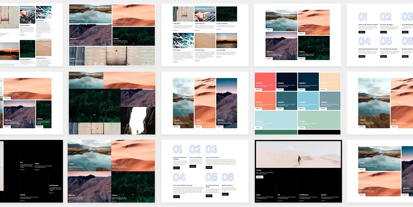Image resolution: width=413 pixels, height=207 pixels.
Task: Click the outlined 04 in the cut-off numbered card
Action: coord(364,41)
